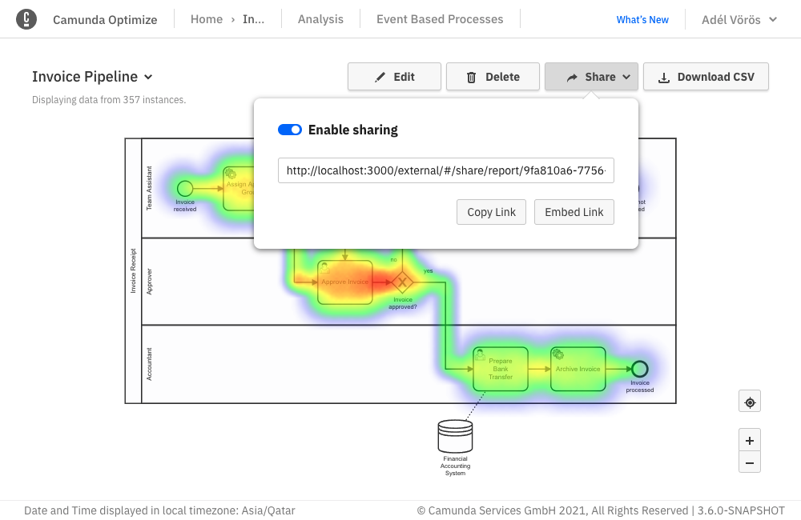Zoom into the diagram with the plus icon
This screenshot has height=520, width=801.
[749, 440]
